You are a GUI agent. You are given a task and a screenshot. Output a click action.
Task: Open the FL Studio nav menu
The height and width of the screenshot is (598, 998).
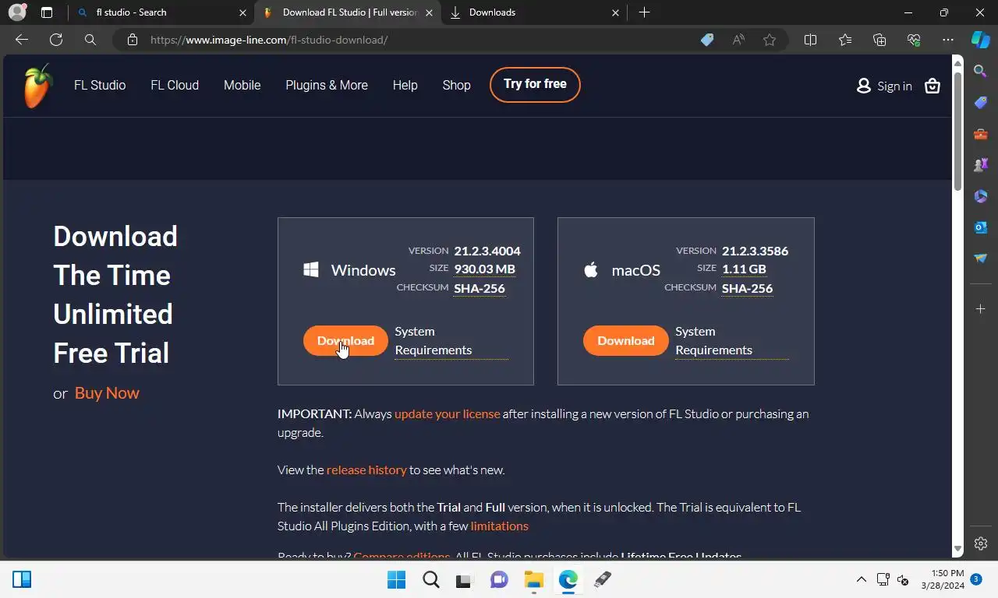click(100, 86)
